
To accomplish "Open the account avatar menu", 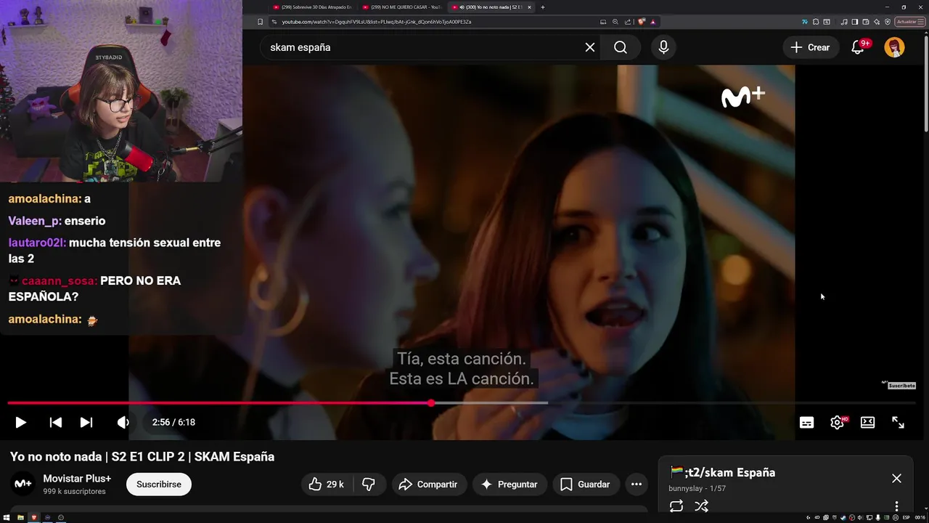I will point(894,47).
